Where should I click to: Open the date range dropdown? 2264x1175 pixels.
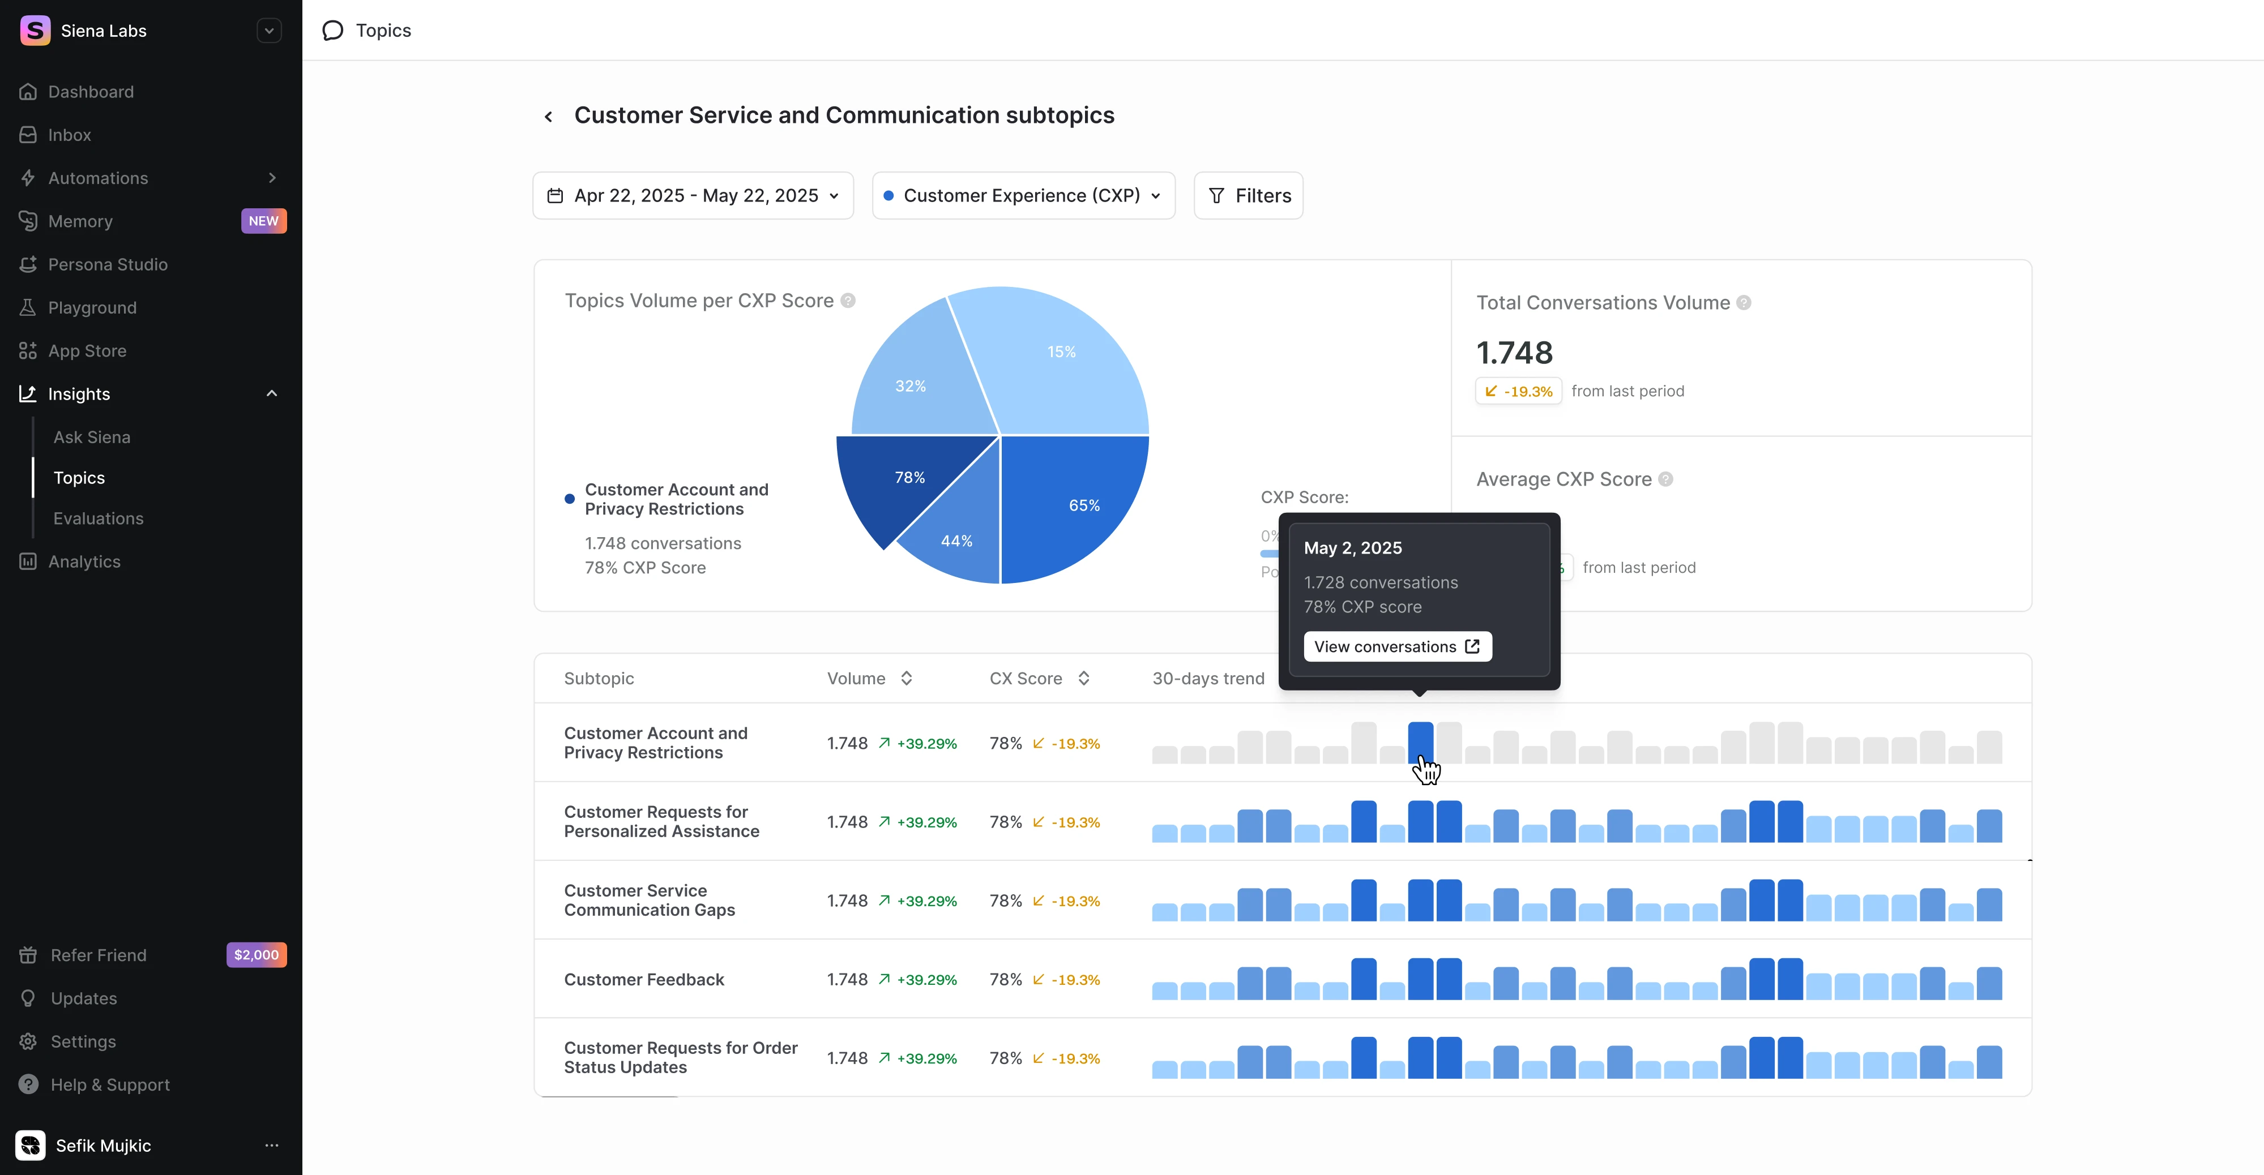click(x=693, y=195)
